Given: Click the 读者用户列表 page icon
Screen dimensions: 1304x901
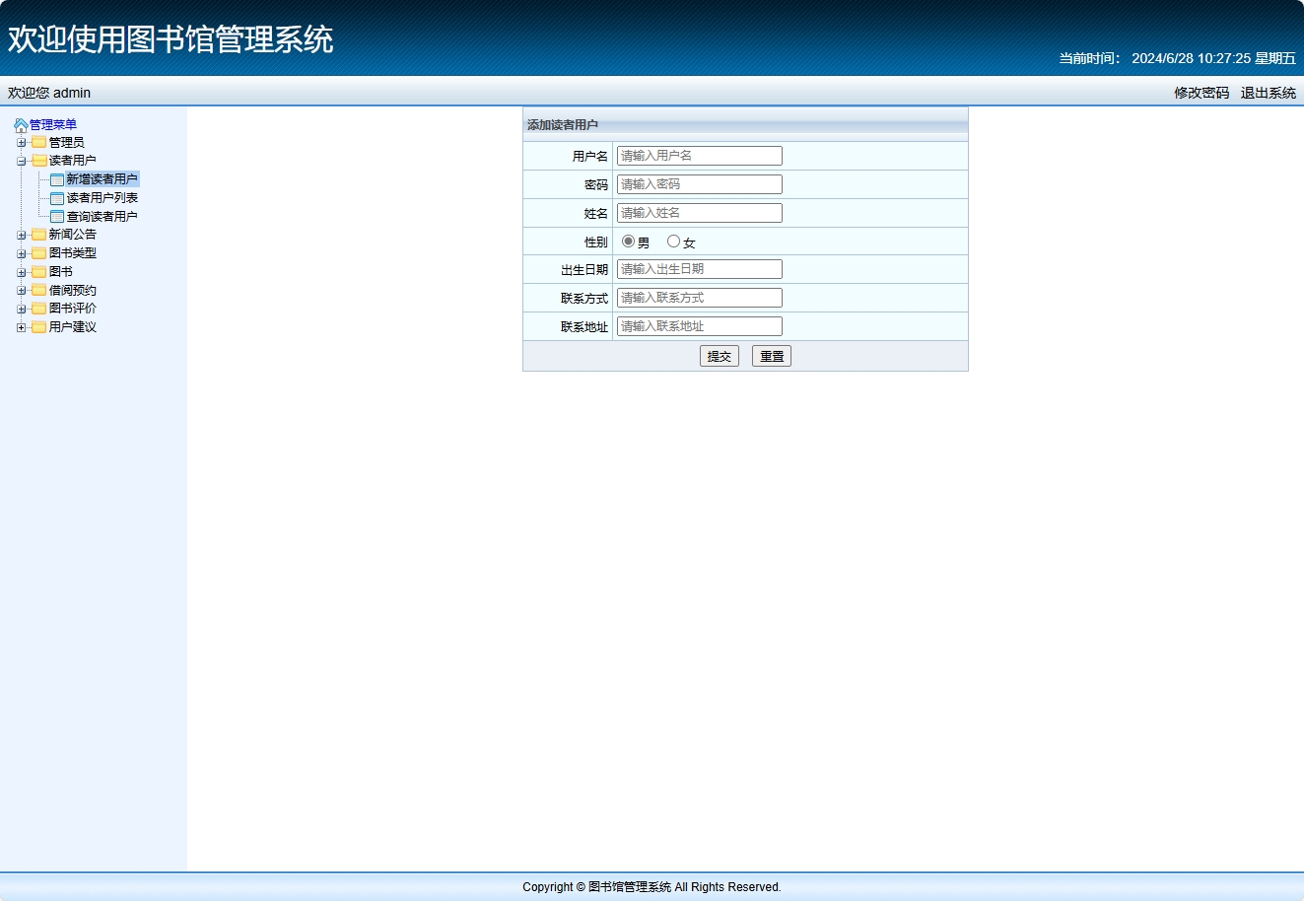Looking at the screenshot, I should pyautogui.click(x=57, y=197).
